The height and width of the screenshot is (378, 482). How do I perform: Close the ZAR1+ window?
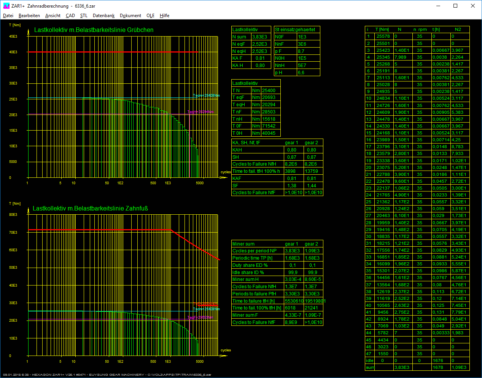[x=473, y=6]
